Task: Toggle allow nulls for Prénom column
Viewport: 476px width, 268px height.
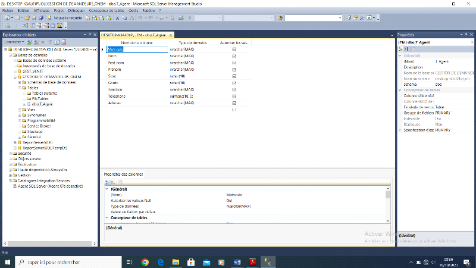Action: (x=234, y=70)
